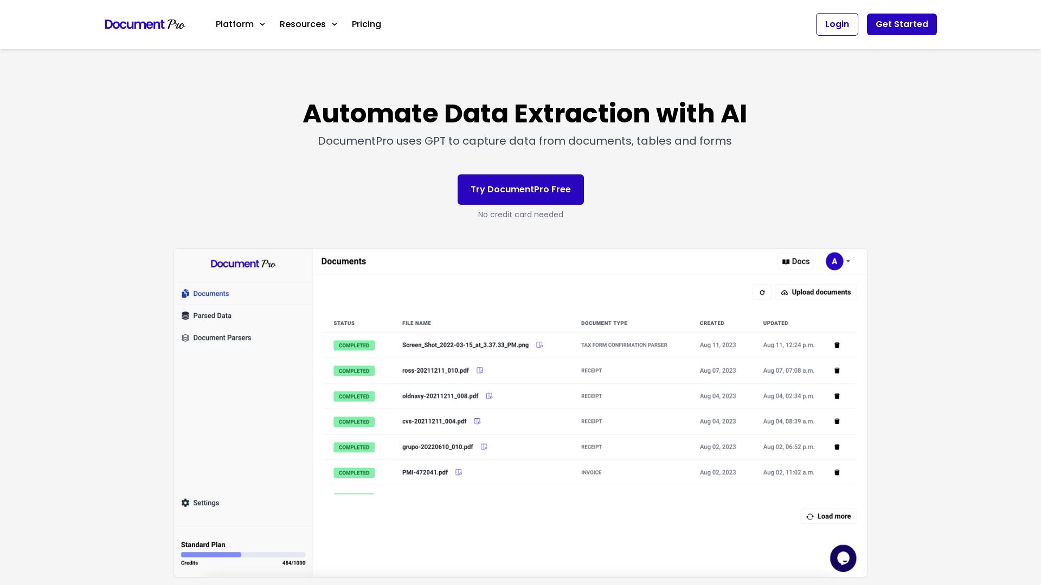The image size is (1041, 585).
Task: Click the Credits usage progress bar
Action: point(243,554)
